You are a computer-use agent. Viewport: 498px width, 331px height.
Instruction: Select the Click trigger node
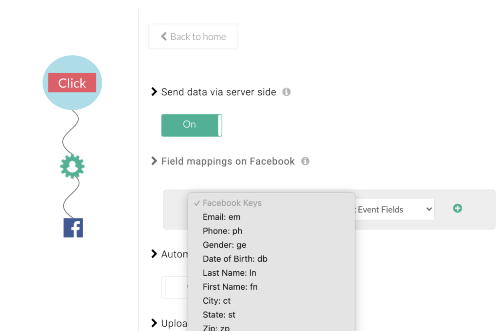(71, 83)
